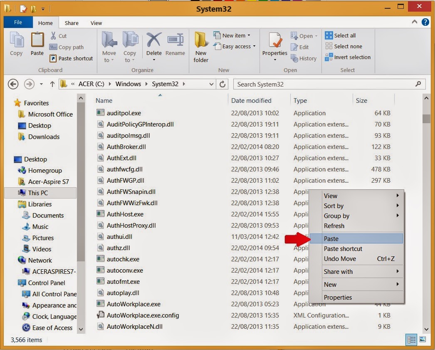
Task: Switch to the Share tab
Action: (x=72, y=23)
